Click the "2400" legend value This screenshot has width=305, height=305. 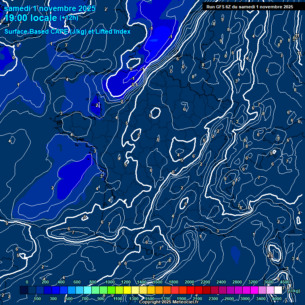tap(221, 282)
